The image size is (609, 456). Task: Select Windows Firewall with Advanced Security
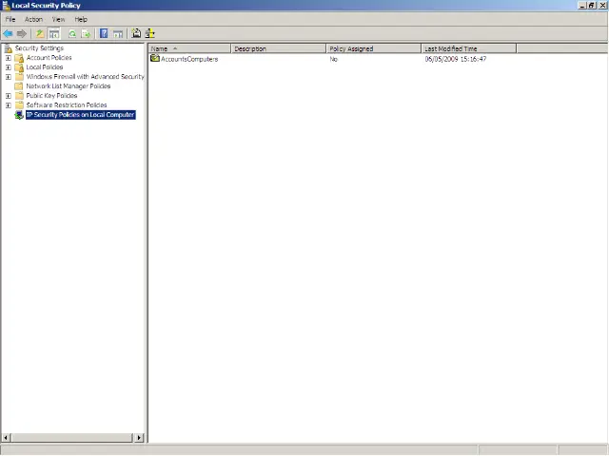pos(85,77)
